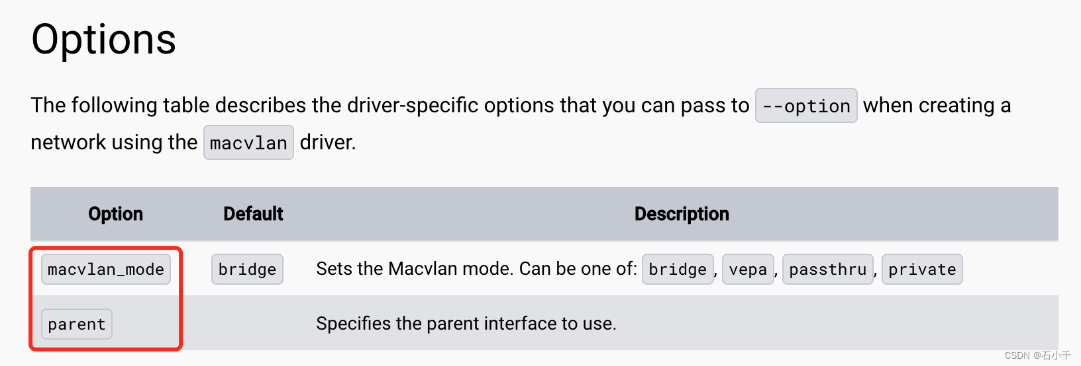The width and height of the screenshot is (1081, 366).
Task: Click the Options heading
Action: point(104,40)
